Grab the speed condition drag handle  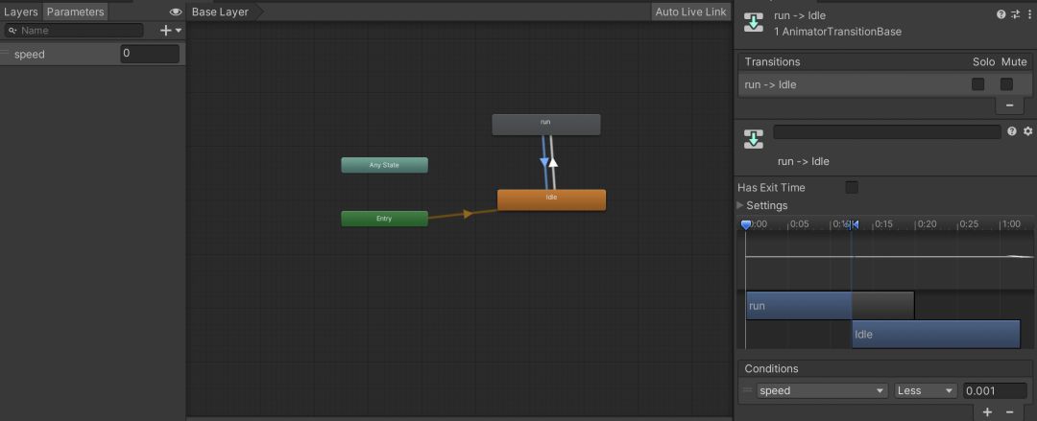tap(747, 390)
